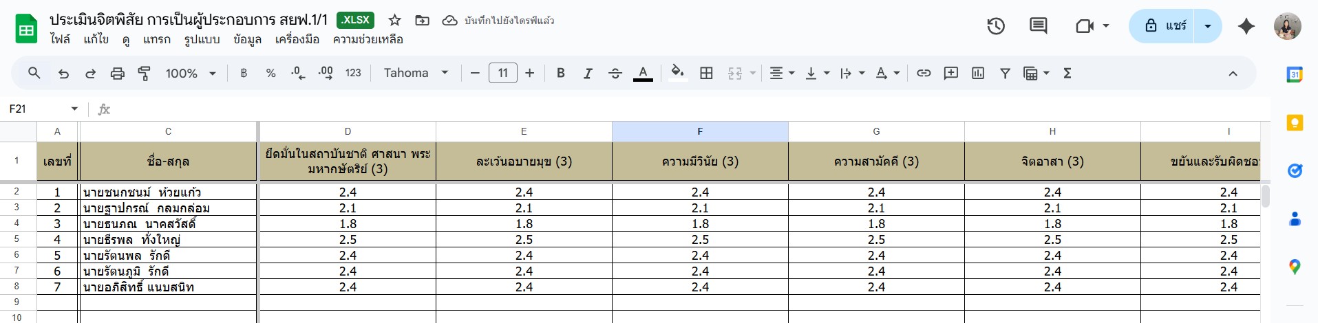Click the Gemini sparkle icon

[x=1246, y=26]
